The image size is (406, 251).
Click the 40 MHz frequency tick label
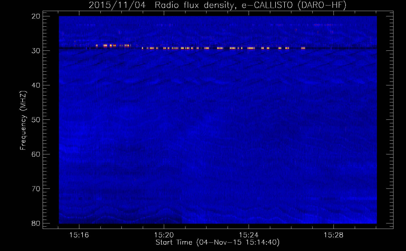(x=36, y=85)
